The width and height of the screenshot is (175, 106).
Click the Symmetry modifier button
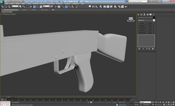tap(142, 30)
